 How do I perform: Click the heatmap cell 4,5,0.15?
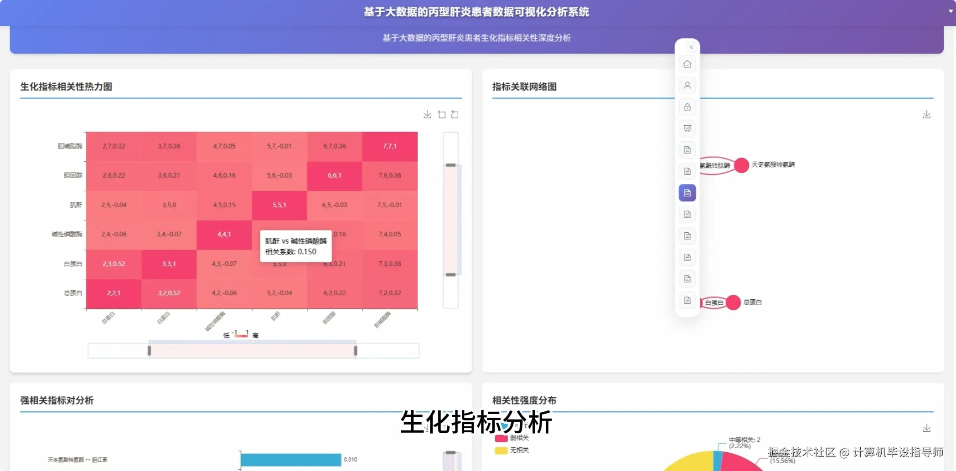pos(224,205)
